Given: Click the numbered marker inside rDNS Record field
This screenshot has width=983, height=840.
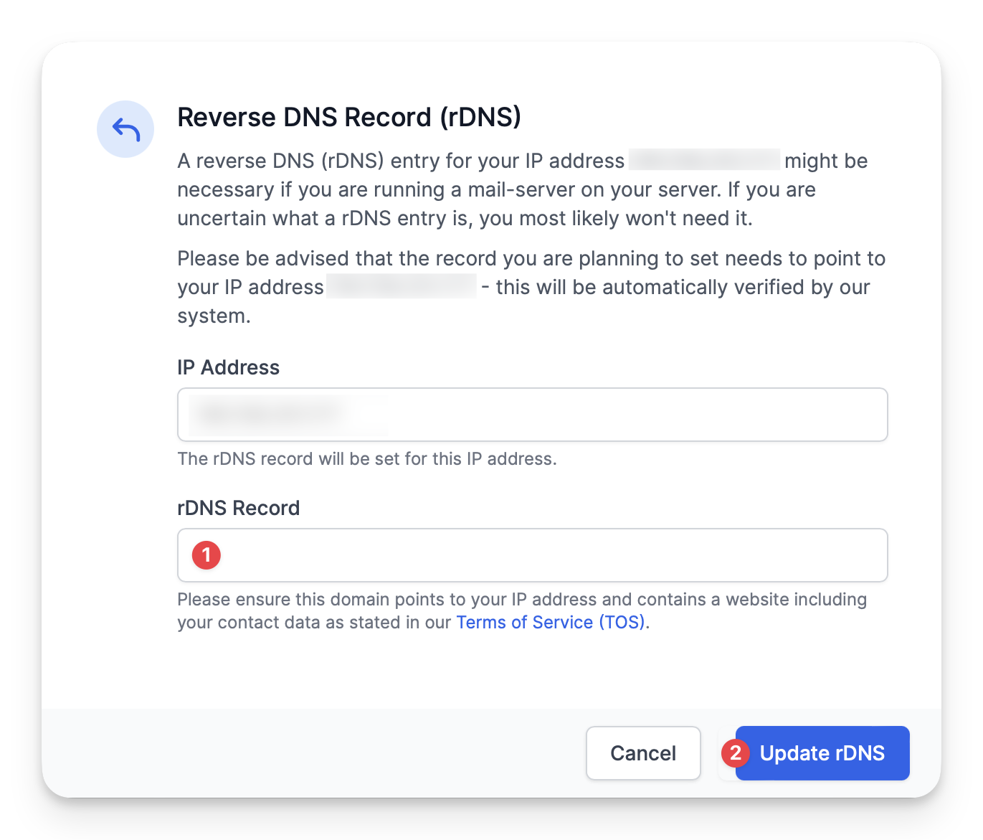Looking at the screenshot, I should (x=206, y=555).
